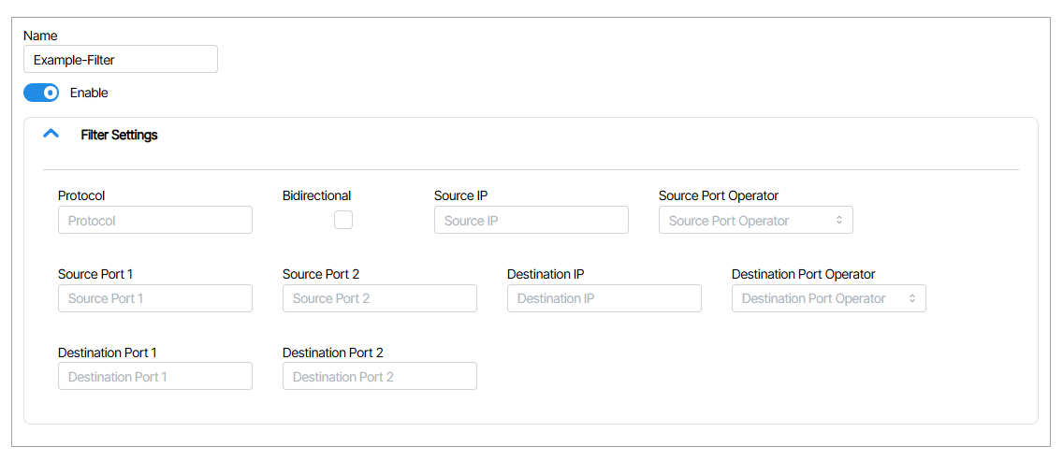Click the Bidirectional label text
Image resolution: width=1063 pixels, height=461 pixels.
[316, 195]
